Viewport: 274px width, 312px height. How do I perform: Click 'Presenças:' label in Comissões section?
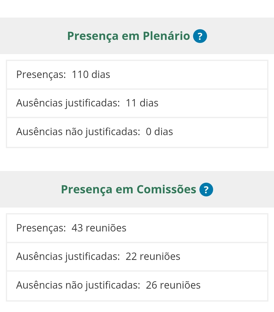[x=41, y=228]
